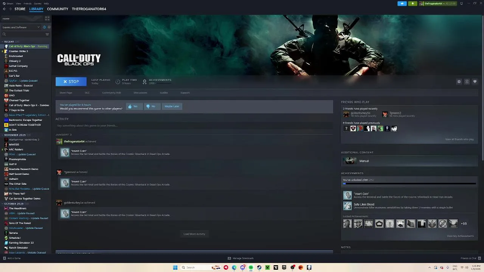Screen dimensions: 484x272
Task: Toggle the ready-to-play filter icon
Action: click(49, 27)
